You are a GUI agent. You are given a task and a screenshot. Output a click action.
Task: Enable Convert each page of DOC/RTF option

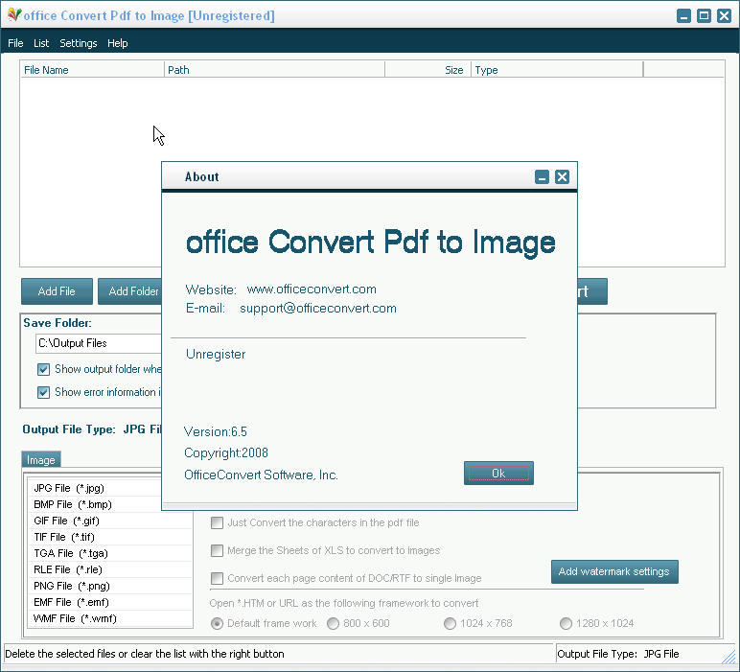point(217,578)
